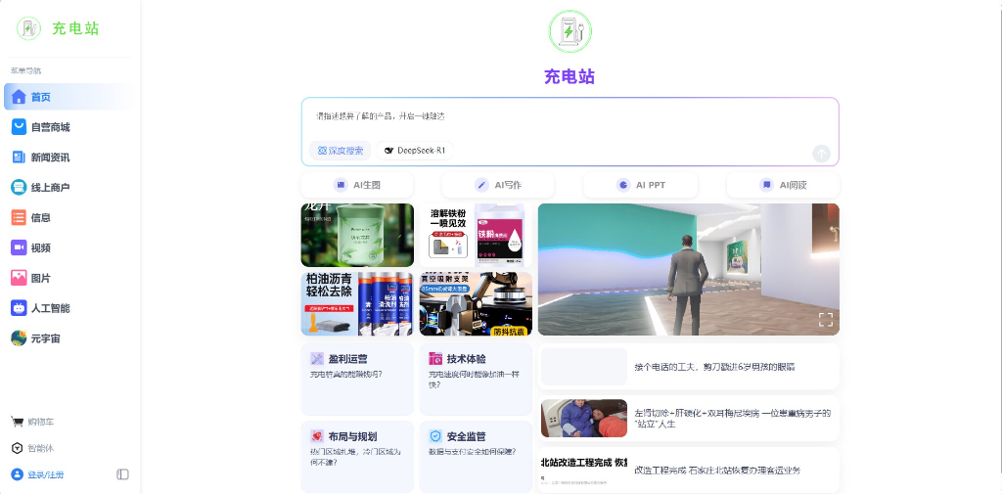1002x494 pixels.
Task: Launch AI PPT tool
Action: (x=641, y=185)
